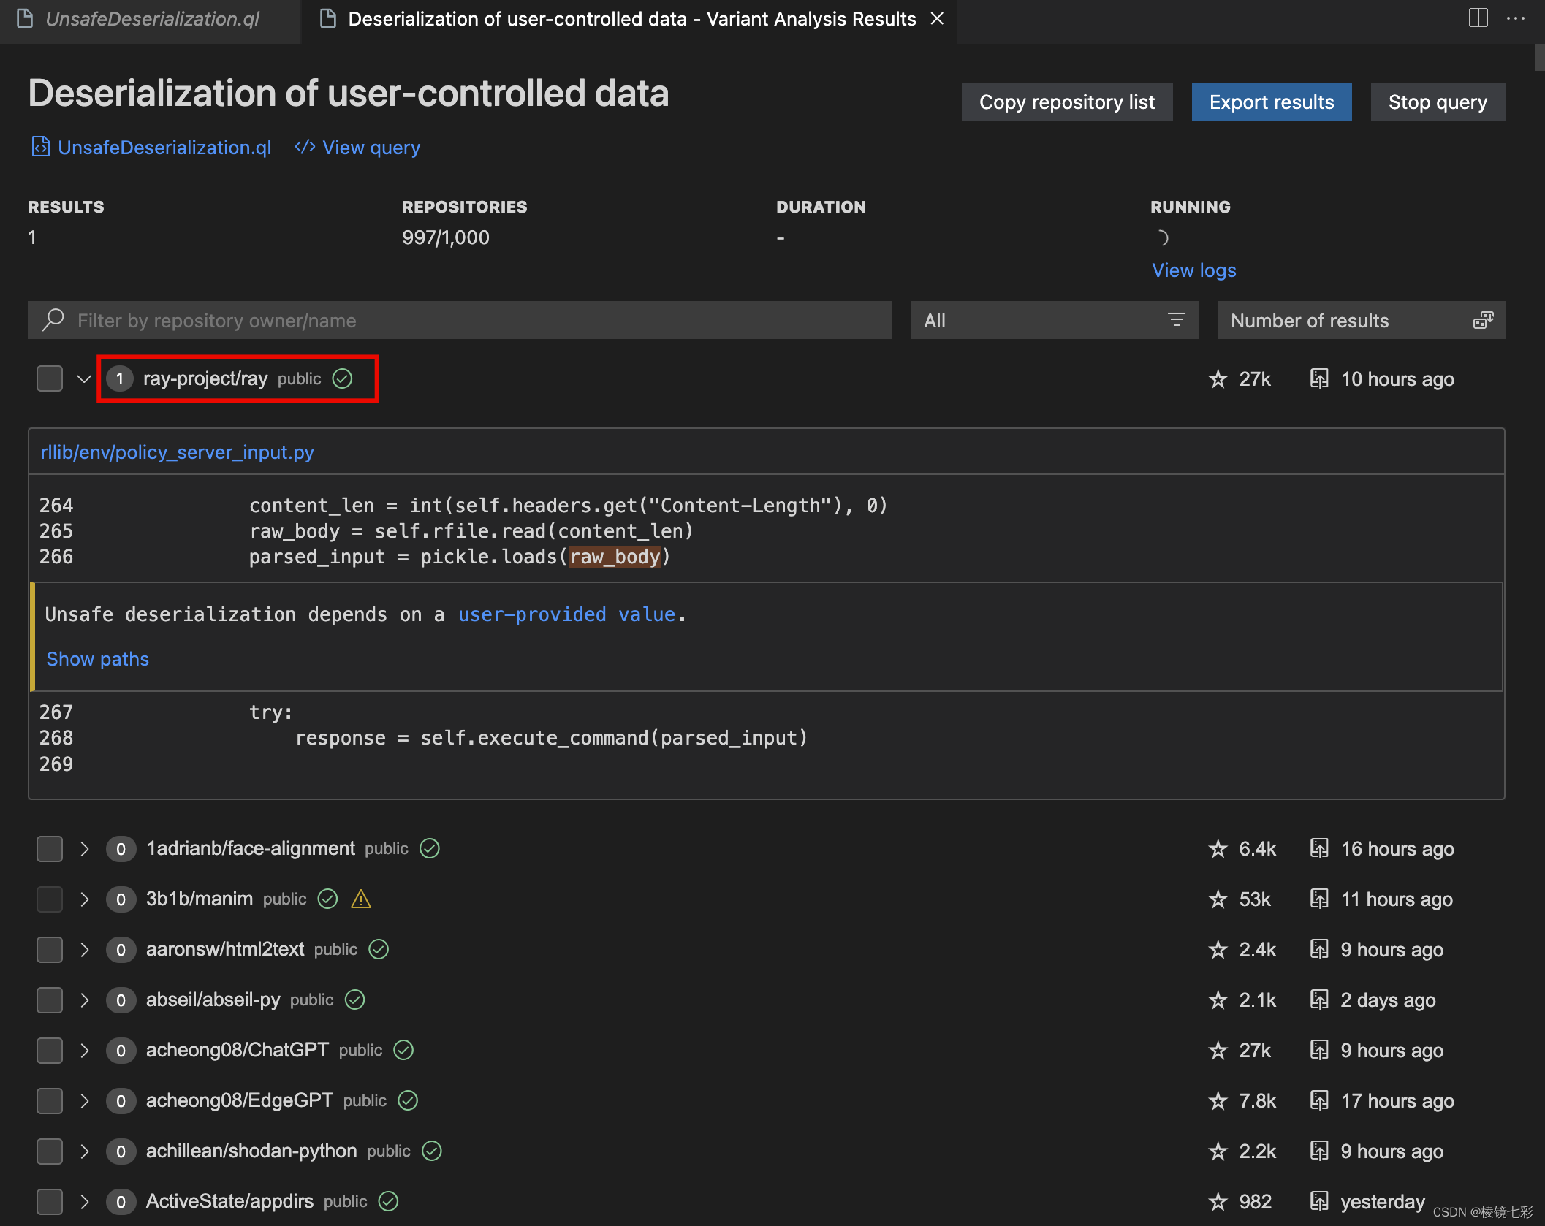This screenshot has height=1226, width=1545.
Task: Expand the acheong08/EdgeGPT row
Action: [x=84, y=1100]
